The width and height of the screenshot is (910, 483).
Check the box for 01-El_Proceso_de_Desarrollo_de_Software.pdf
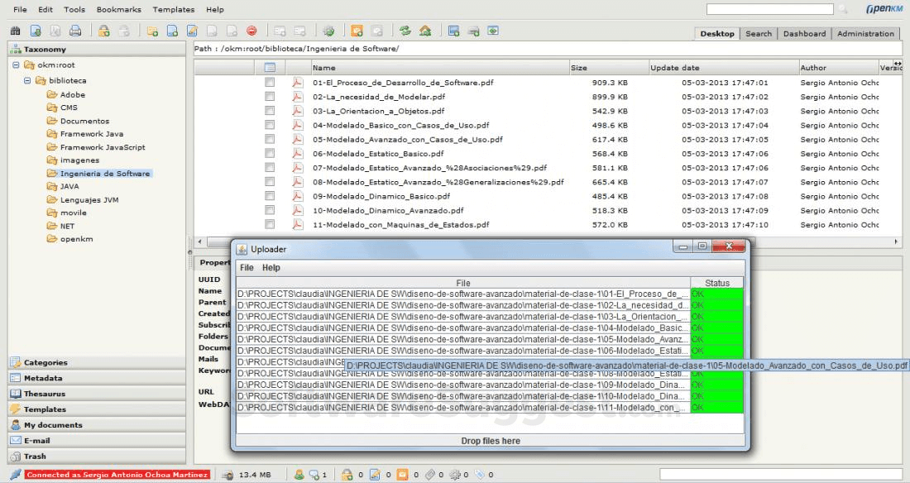(269, 83)
